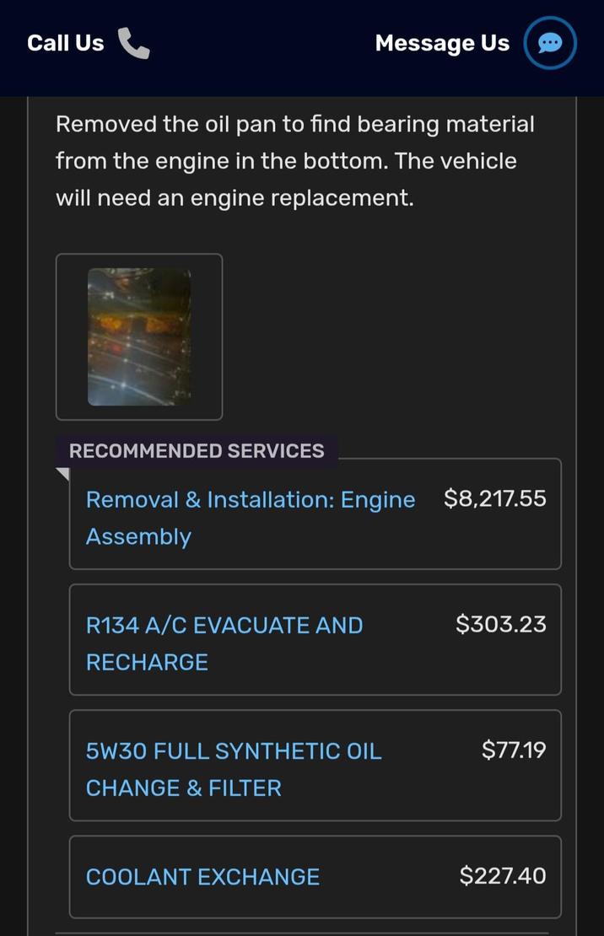View the Coolant Exchange recommendation
Image resolution: width=604 pixels, height=936 pixels.
[x=202, y=877]
